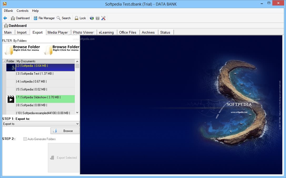Open Dashboard from the toolbar
This screenshot has height=178, width=286.
coord(20,18)
